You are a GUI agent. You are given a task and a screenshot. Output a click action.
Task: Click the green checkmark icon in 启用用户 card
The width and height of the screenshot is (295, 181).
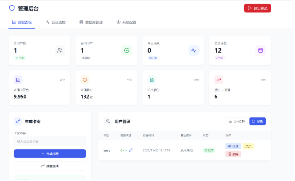(127, 50)
